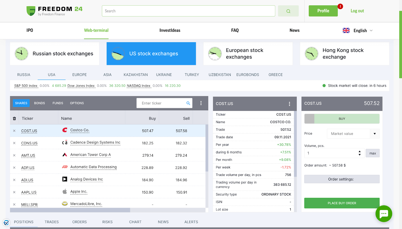
Task: Remove AMT.US from the watchlist
Action: pos(14,155)
